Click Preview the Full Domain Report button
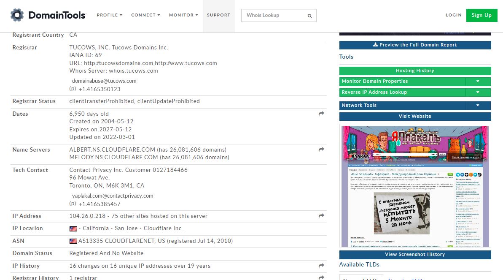The image size is (503, 280). [415, 45]
